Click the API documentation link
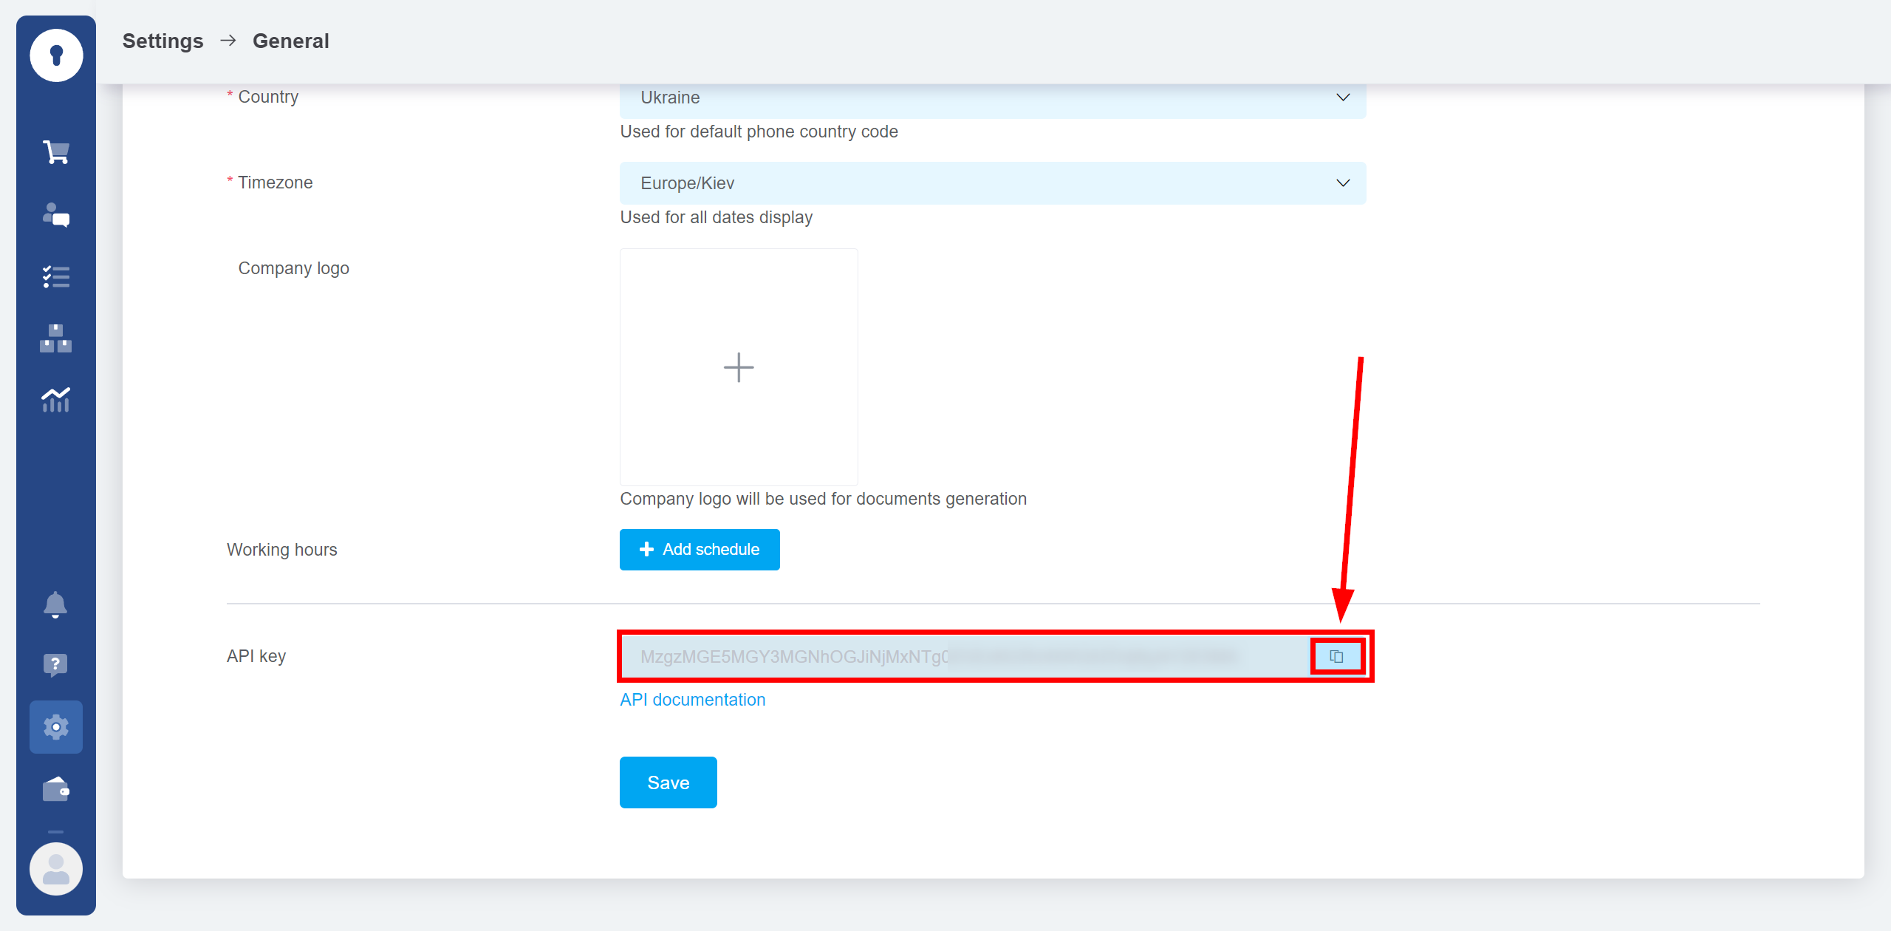 point(694,700)
